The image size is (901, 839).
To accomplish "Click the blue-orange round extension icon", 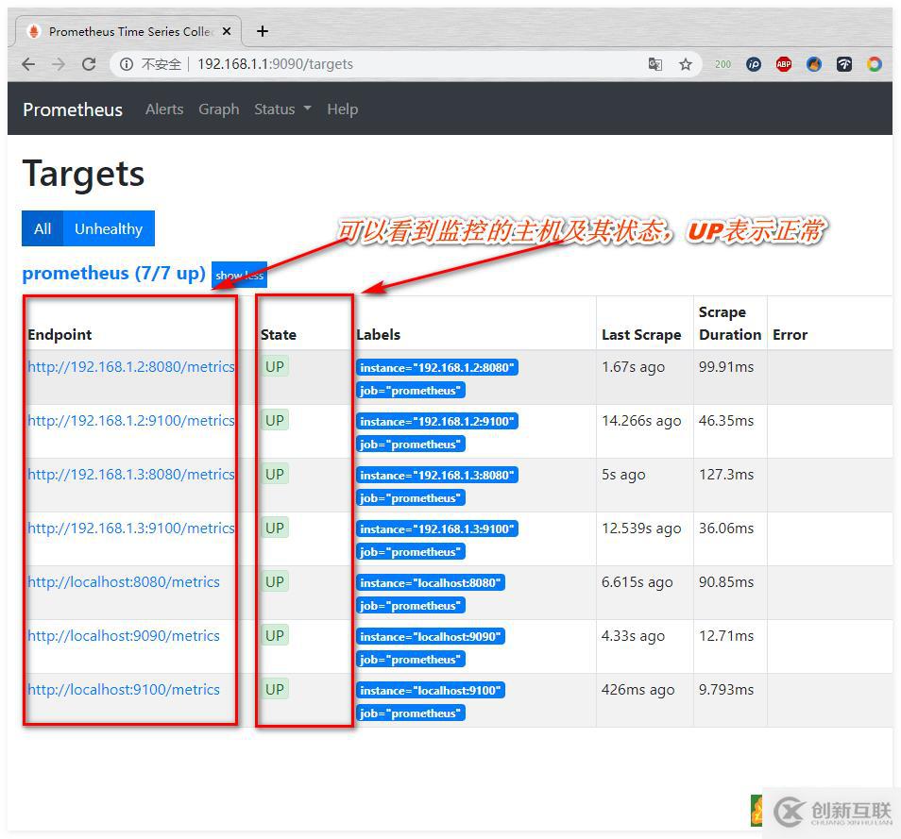I will (x=814, y=64).
